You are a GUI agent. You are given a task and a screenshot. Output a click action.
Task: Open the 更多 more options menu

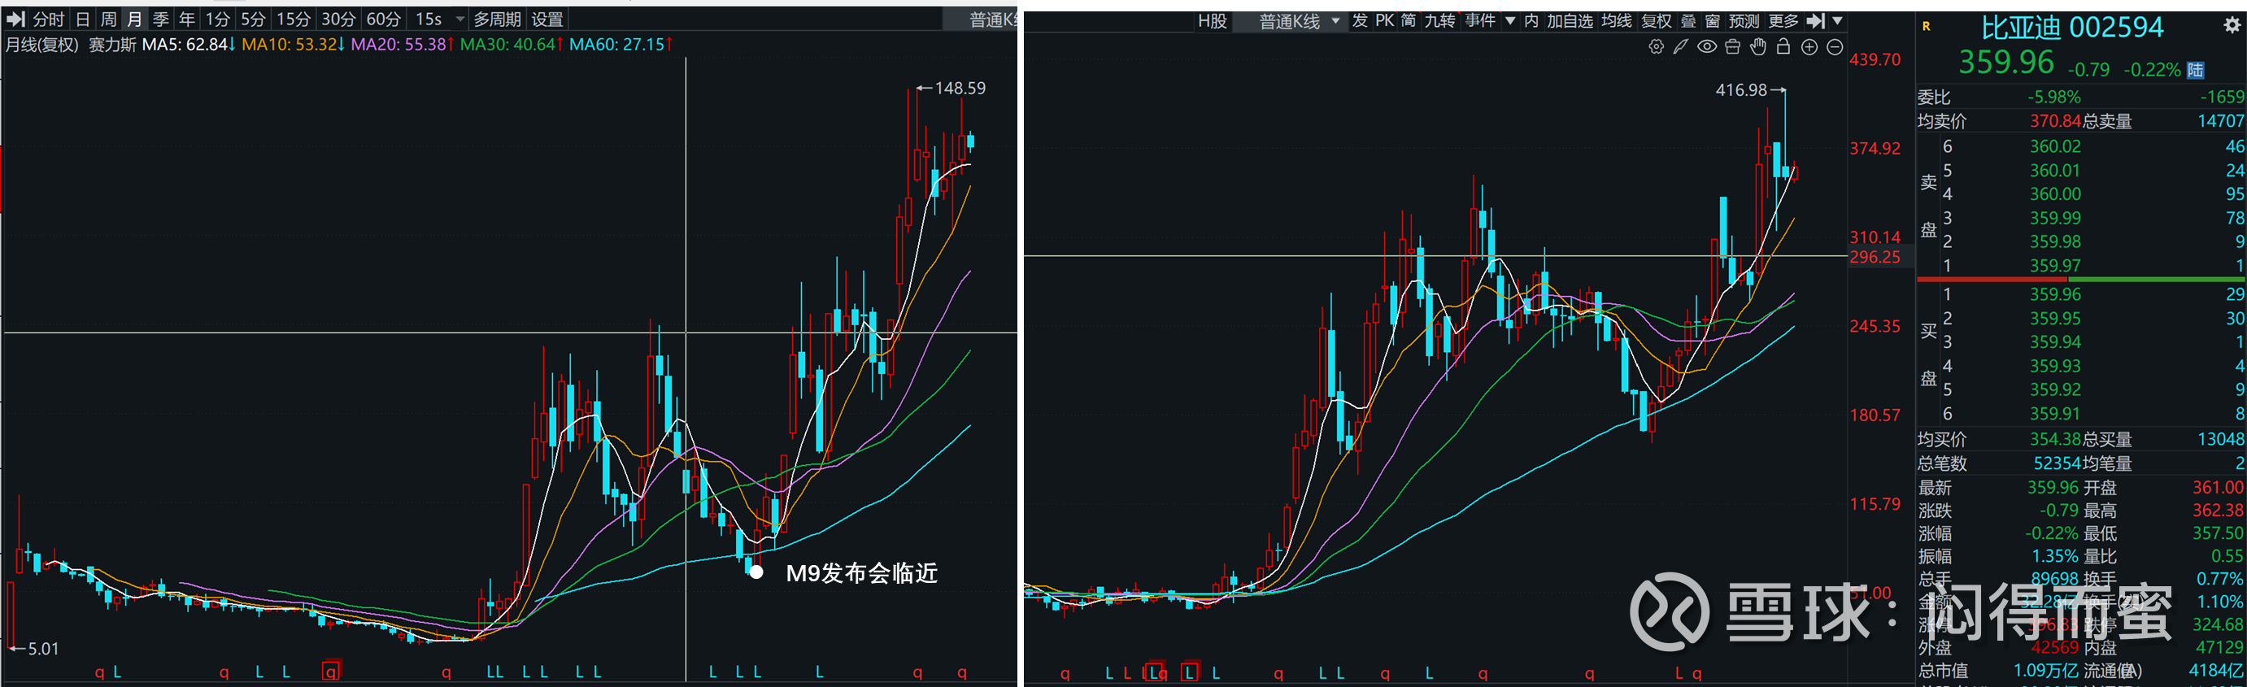[x=1783, y=20]
